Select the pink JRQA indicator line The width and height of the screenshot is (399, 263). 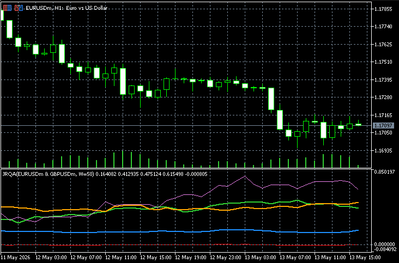(x=219, y=186)
